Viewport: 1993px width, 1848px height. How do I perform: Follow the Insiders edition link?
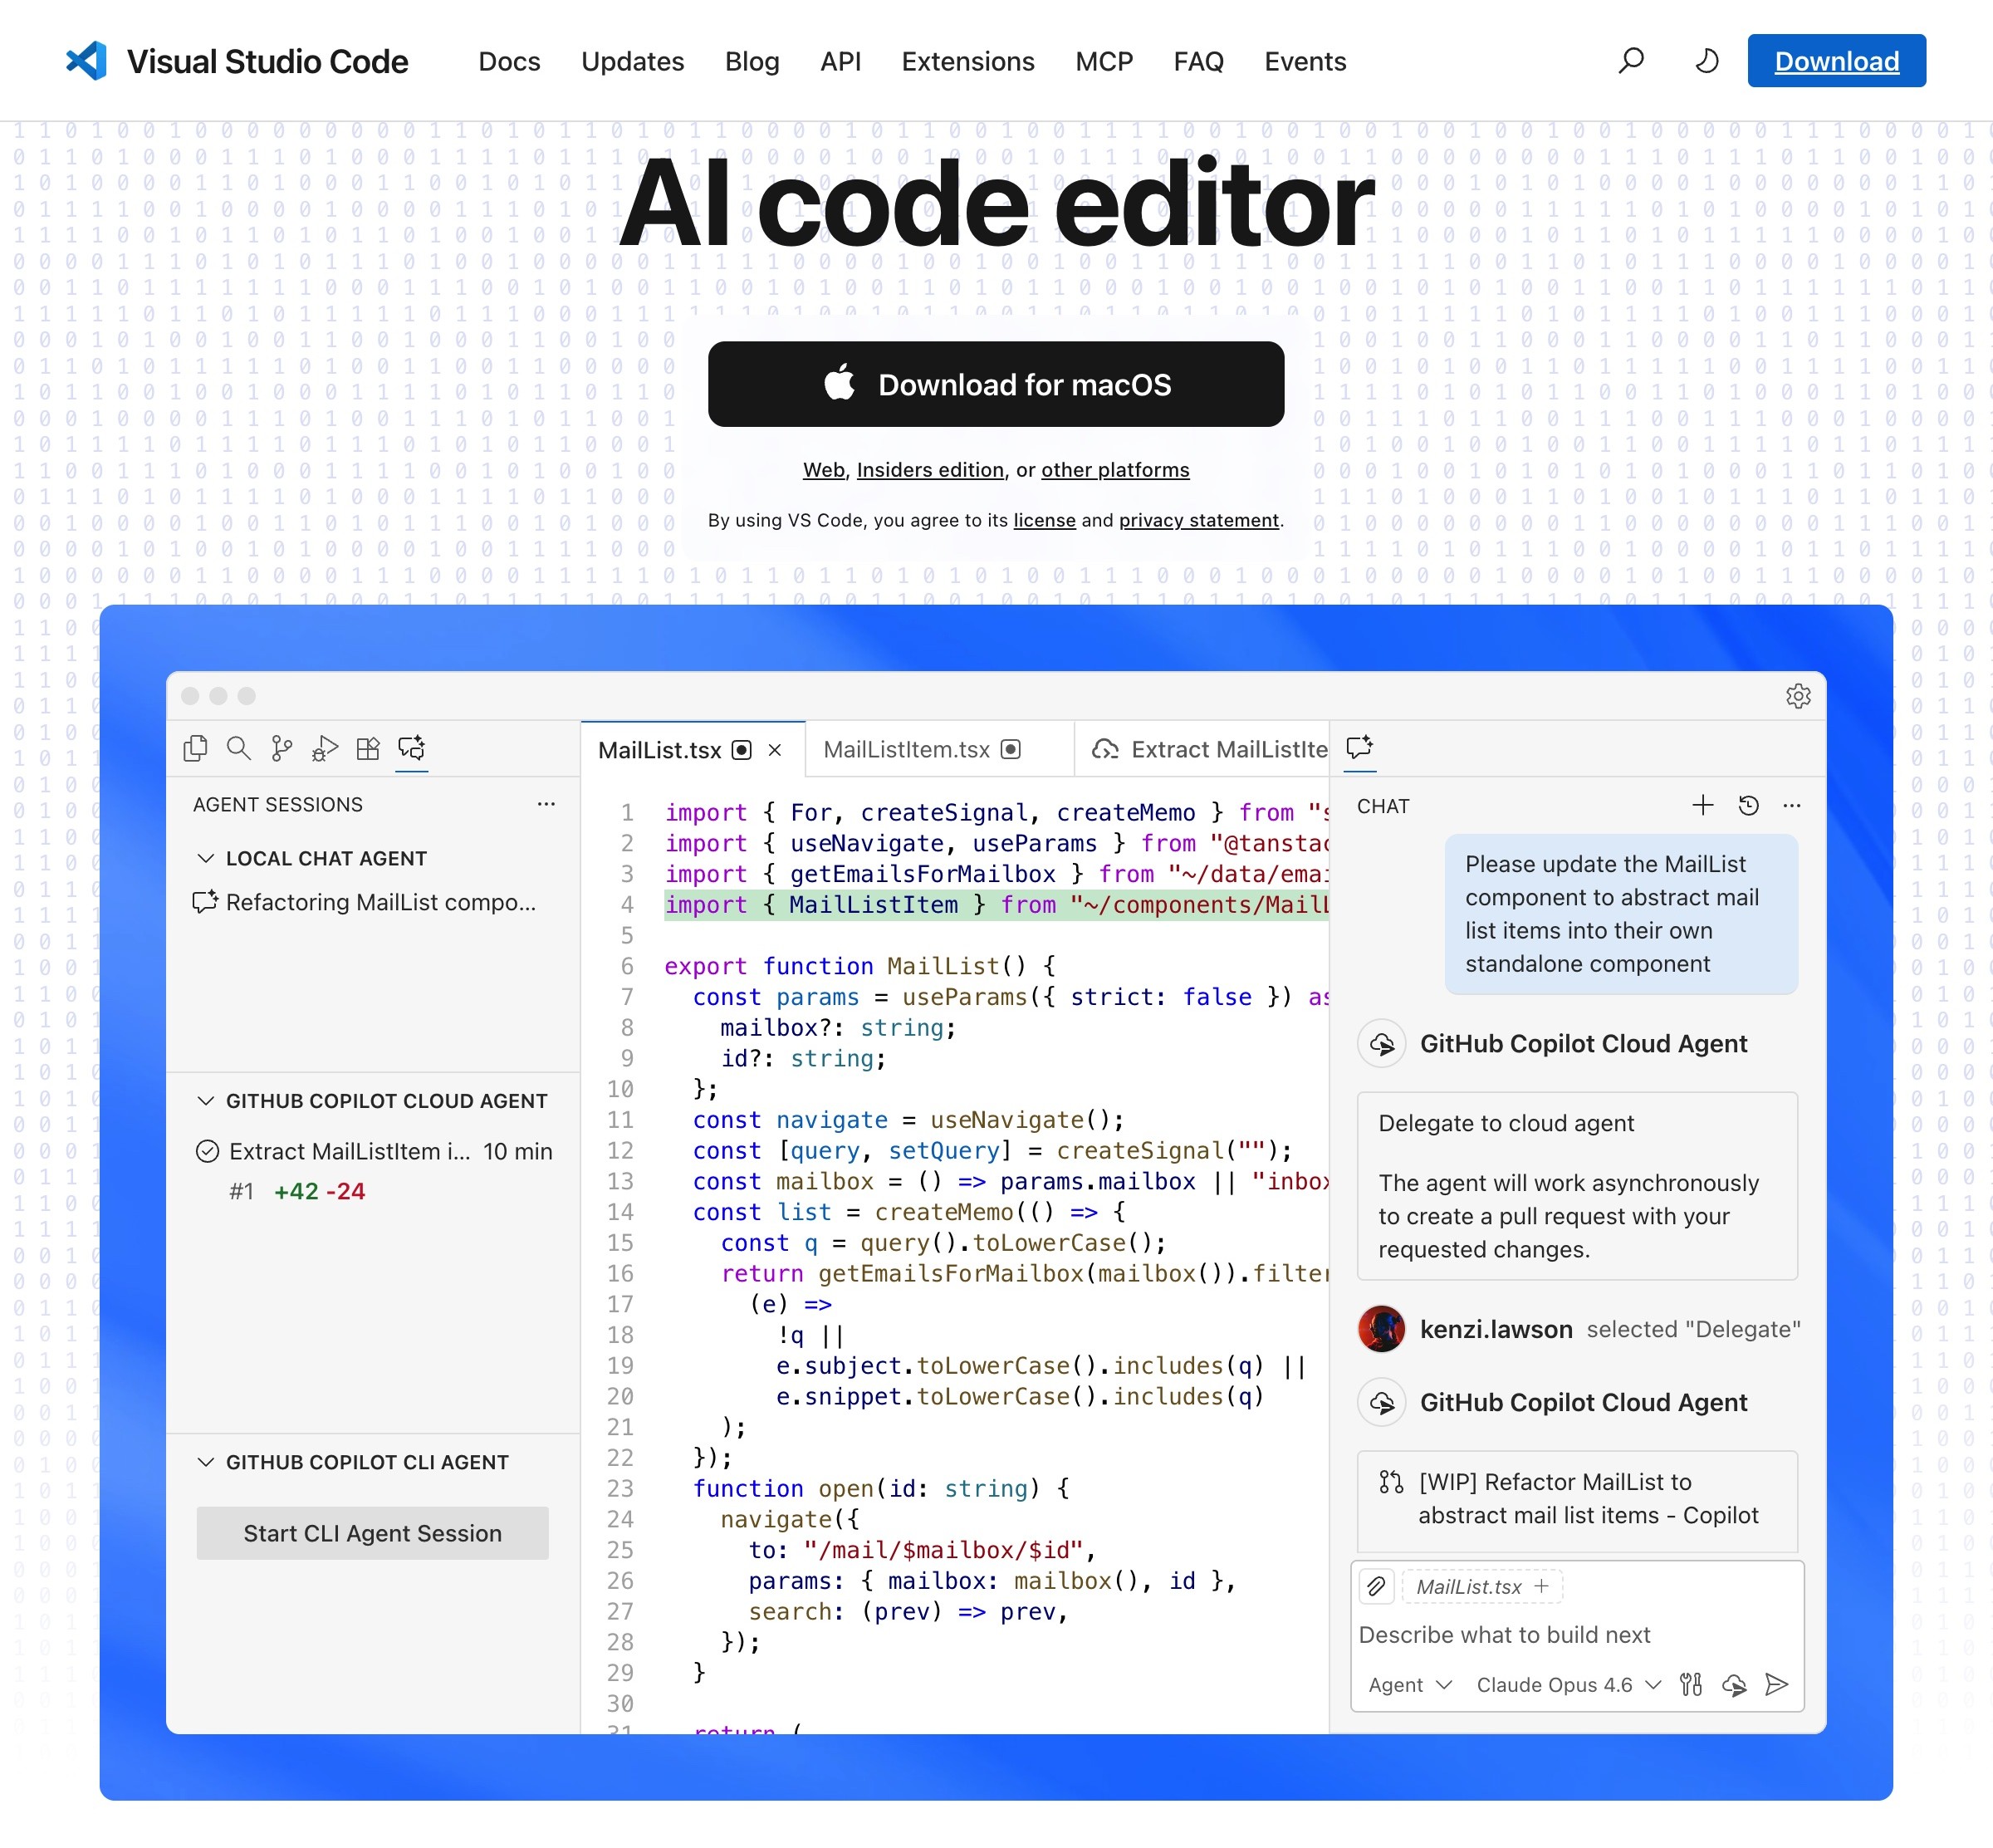[x=929, y=470]
